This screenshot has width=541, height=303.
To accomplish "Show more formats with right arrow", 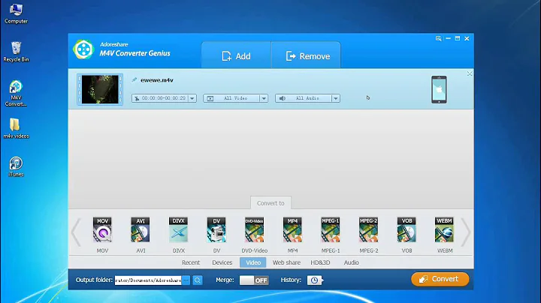I will 466,232.
